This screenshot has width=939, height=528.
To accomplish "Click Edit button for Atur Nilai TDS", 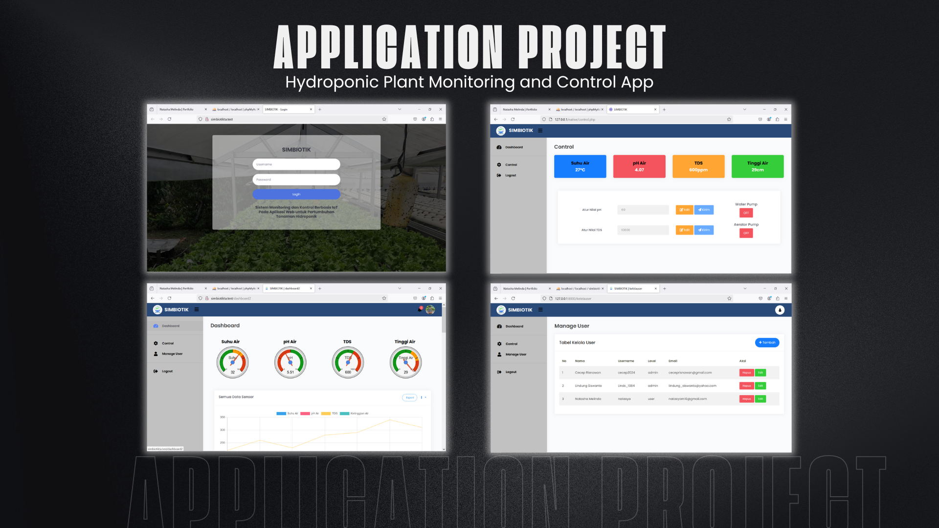I will (684, 230).
